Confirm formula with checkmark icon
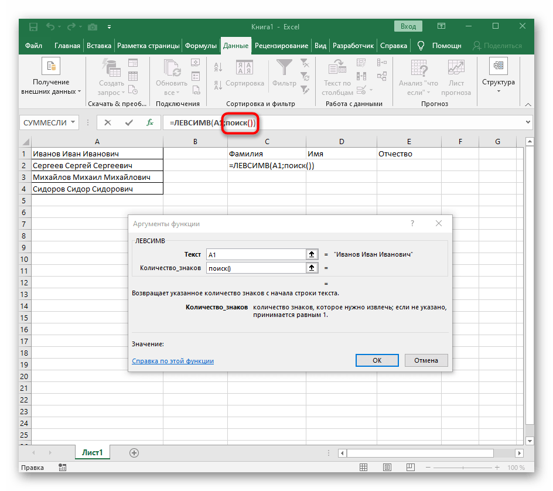This screenshot has width=553, height=491. (x=129, y=122)
